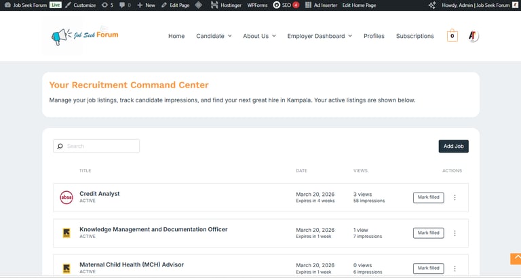This screenshot has height=278, width=521.
Task: Click the diamond icon in the admin bar
Action: point(198,5)
